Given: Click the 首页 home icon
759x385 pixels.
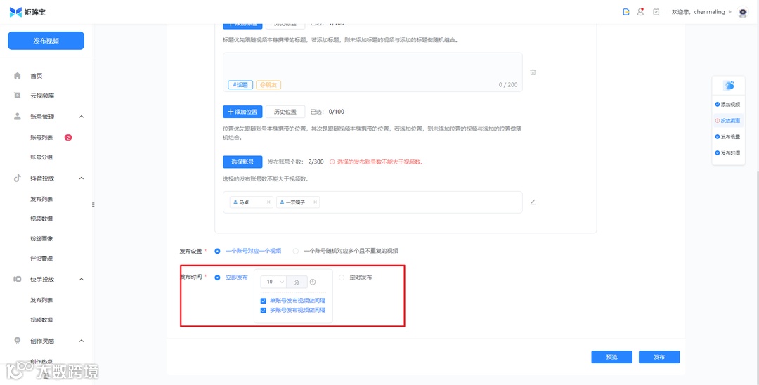Looking at the screenshot, I should click(18, 75).
